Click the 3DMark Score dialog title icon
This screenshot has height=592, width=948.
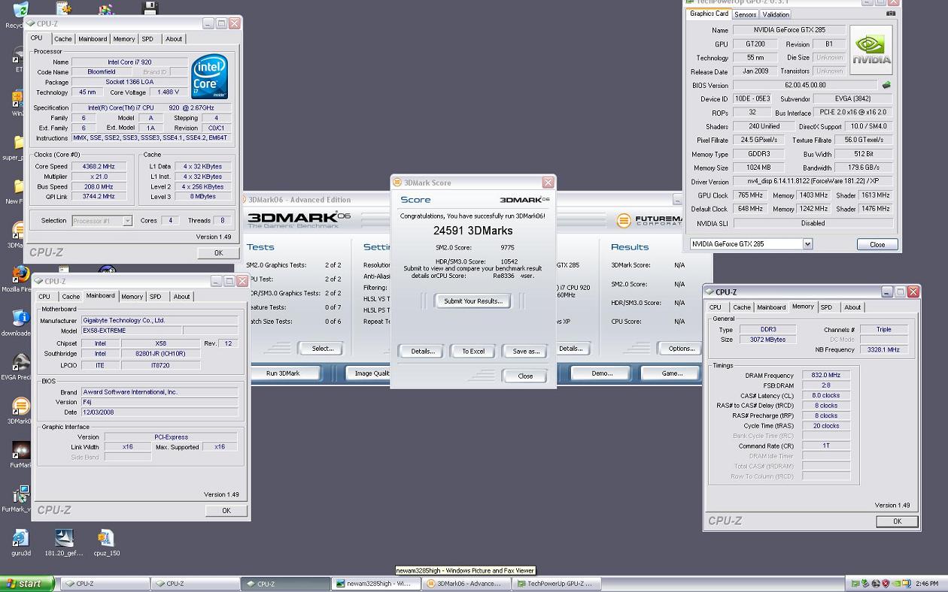click(x=398, y=183)
